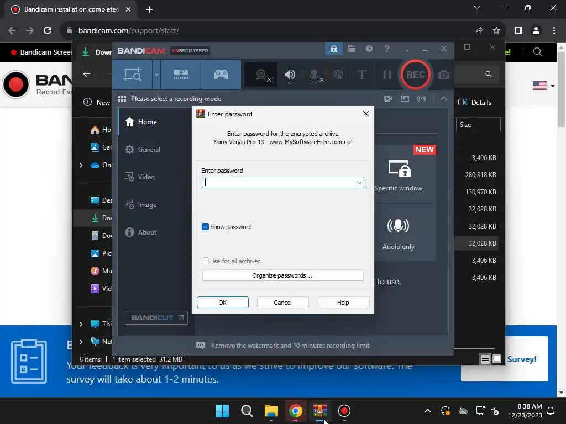566x424 pixels.
Task: Click New button in File Explorer
Action: [97, 102]
